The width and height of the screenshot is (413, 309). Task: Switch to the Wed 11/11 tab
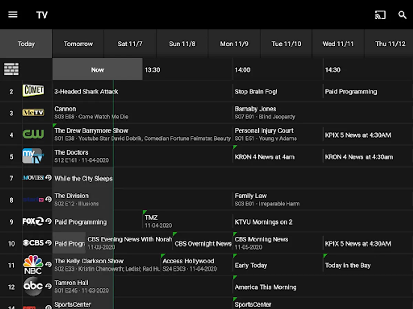point(338,44)
